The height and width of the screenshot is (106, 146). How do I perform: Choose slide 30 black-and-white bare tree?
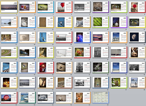[101, 52]
